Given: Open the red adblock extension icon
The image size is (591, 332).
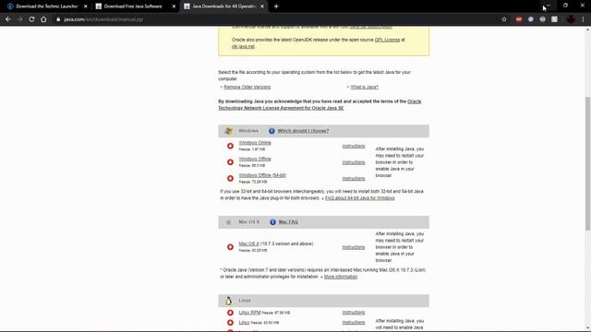Looking at the screenshot, I should pos(519,19).
